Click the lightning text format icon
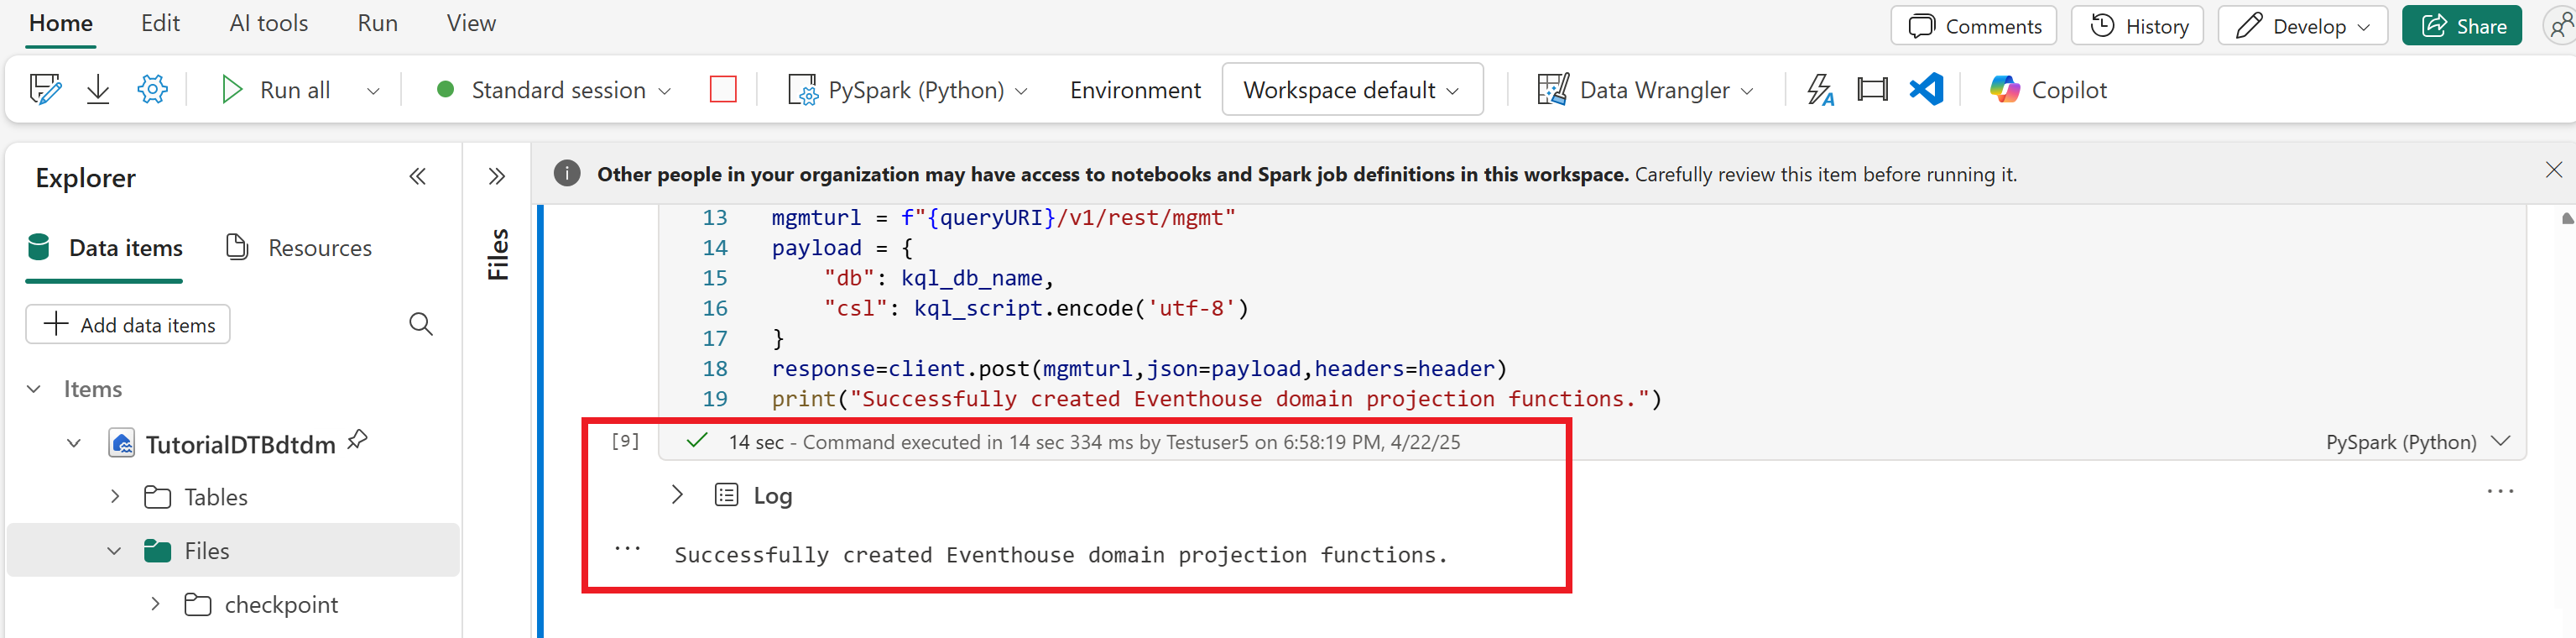The image size is (2576, 638). (x=1820, y=90)
